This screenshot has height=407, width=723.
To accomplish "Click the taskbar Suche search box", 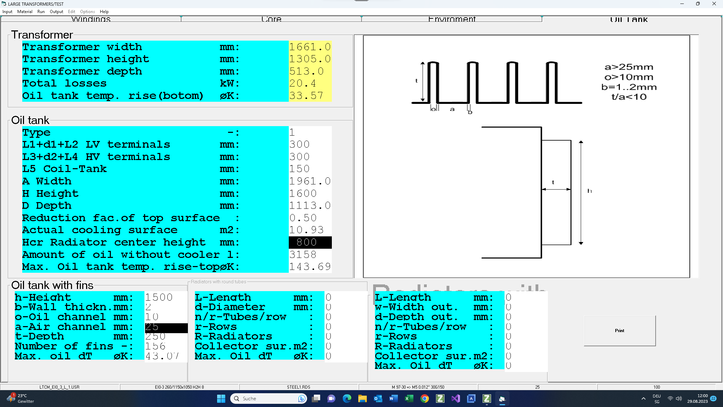I will (268, 399).
